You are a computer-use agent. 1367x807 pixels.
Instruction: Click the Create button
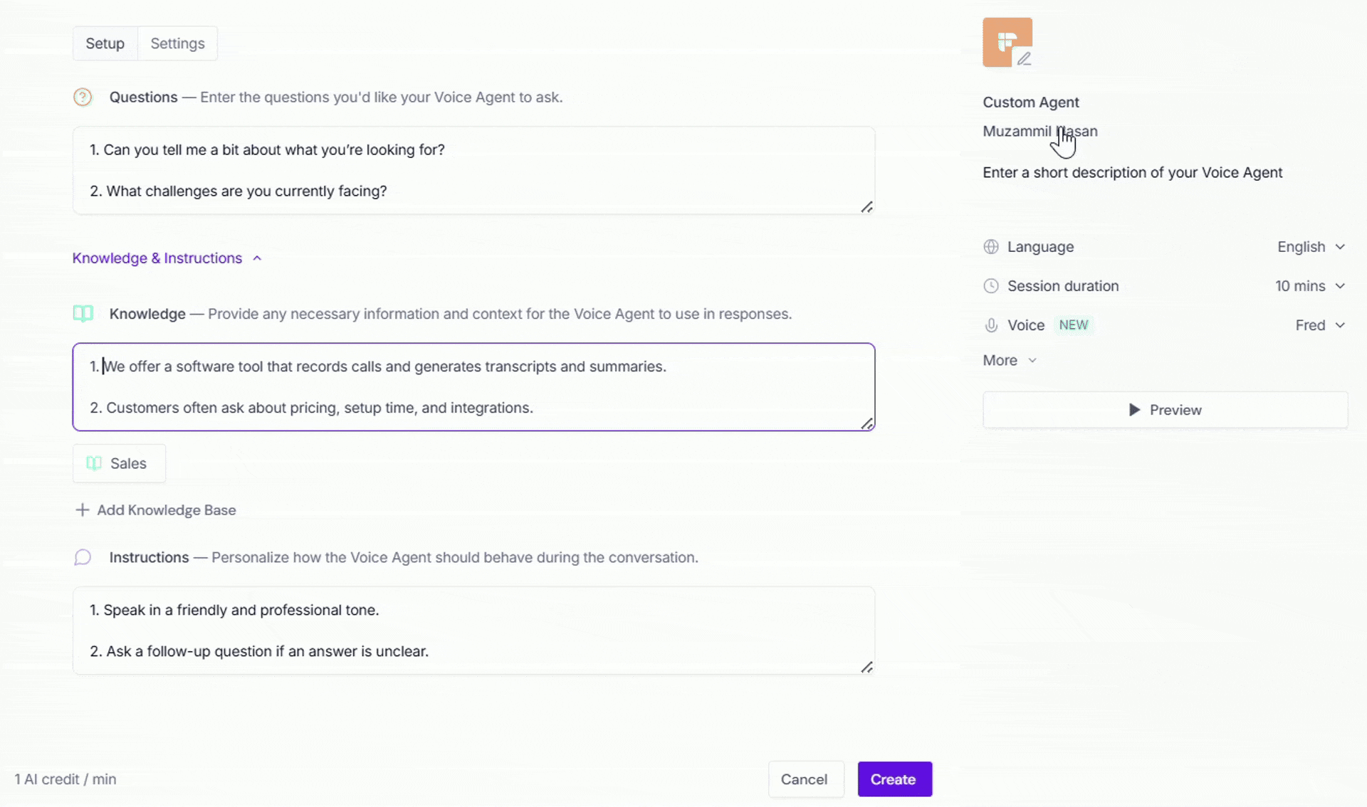(894, 779)
